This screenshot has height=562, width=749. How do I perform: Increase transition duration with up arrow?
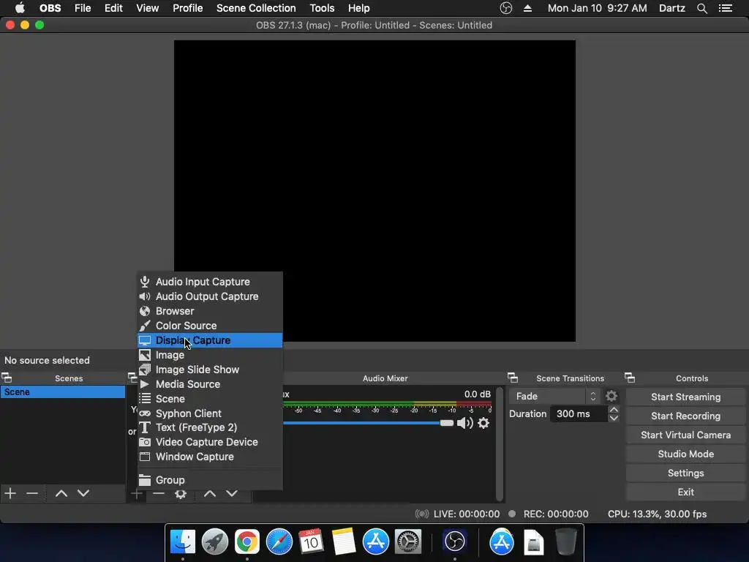click(x=614, y=410)
